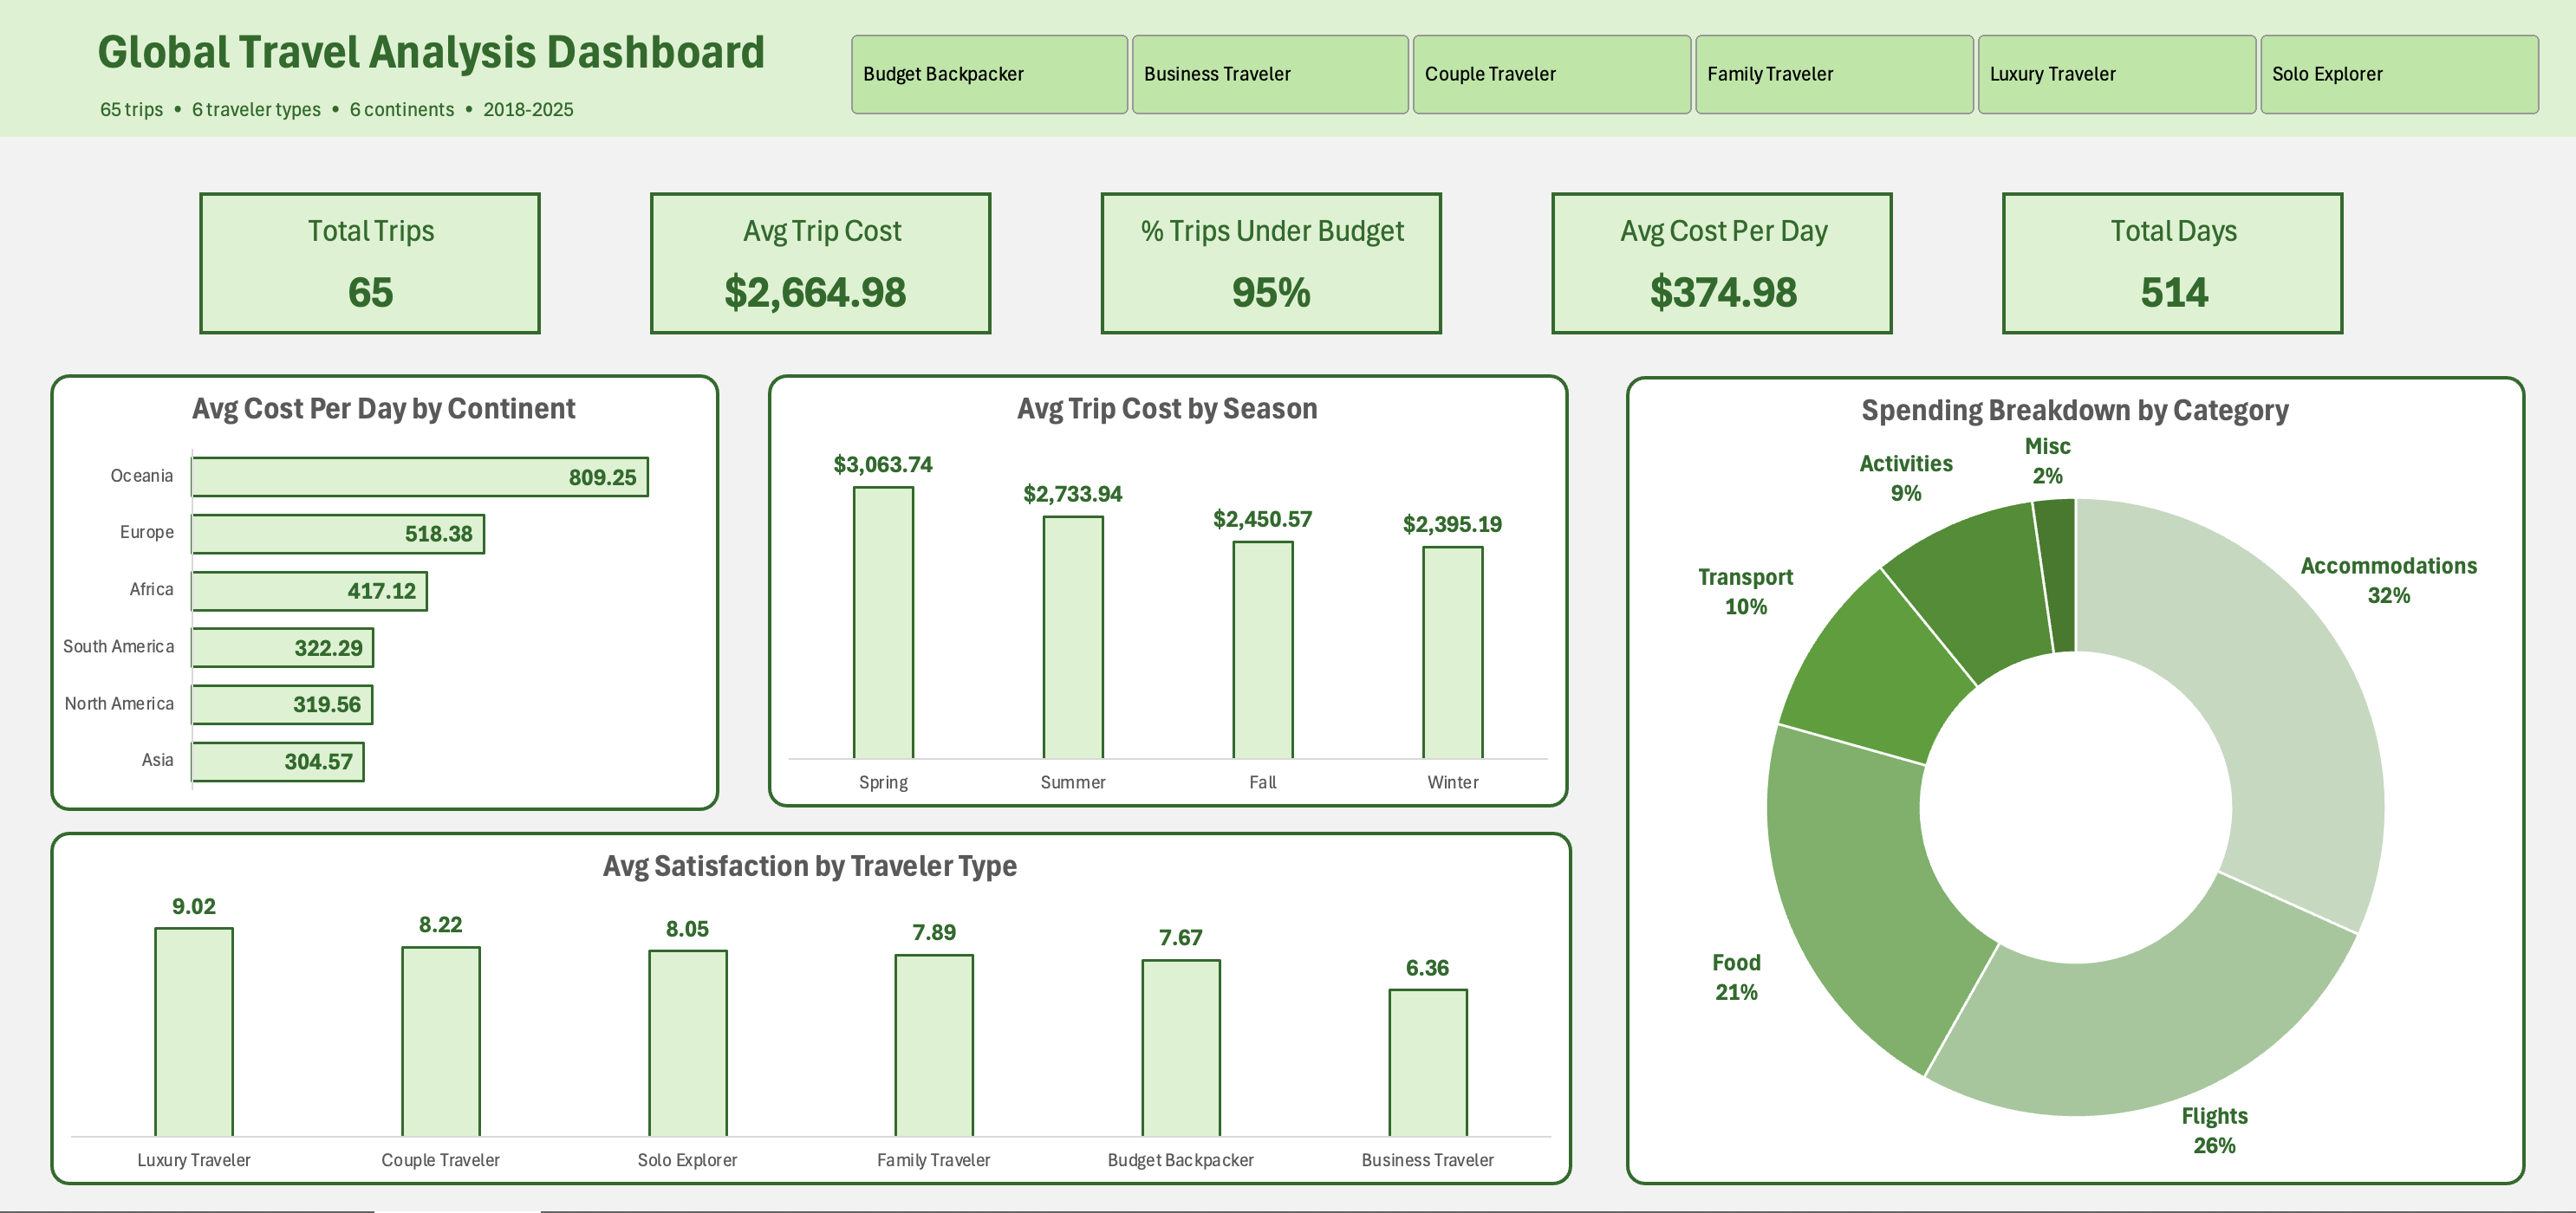Toggle the Budget Backpacker filter

pyautogui.click(x=988, y=74)
